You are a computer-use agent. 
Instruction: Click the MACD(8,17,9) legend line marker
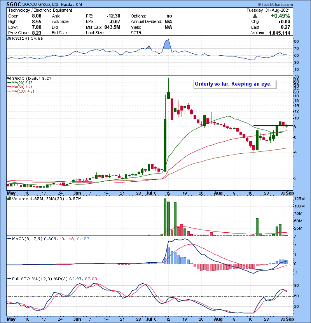[x=9, y=238]
